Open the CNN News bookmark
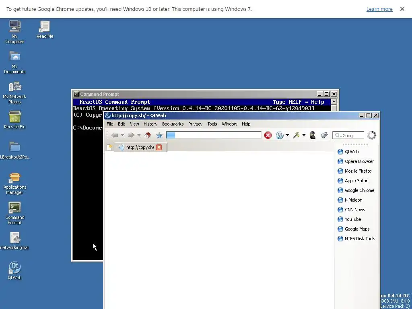The image size is (412, 309). 351,210
